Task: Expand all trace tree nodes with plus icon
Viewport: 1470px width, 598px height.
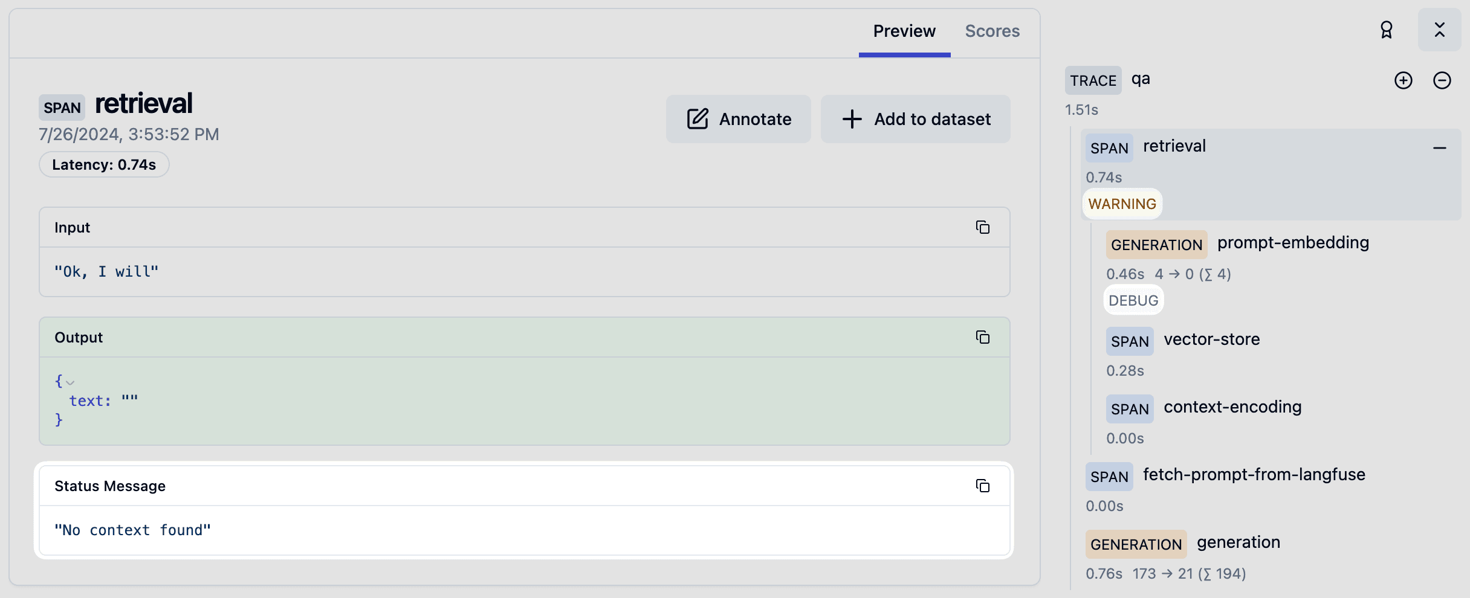Action: tap(1404, 80)
